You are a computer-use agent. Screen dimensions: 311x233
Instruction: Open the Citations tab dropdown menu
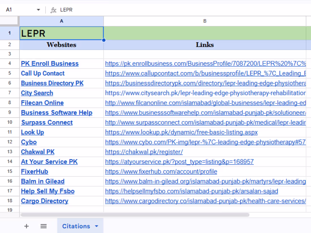96,226
